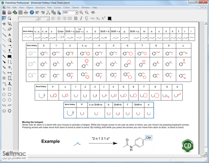
Task: Select the Acyclic Chain tool
Action: point(4,84)
